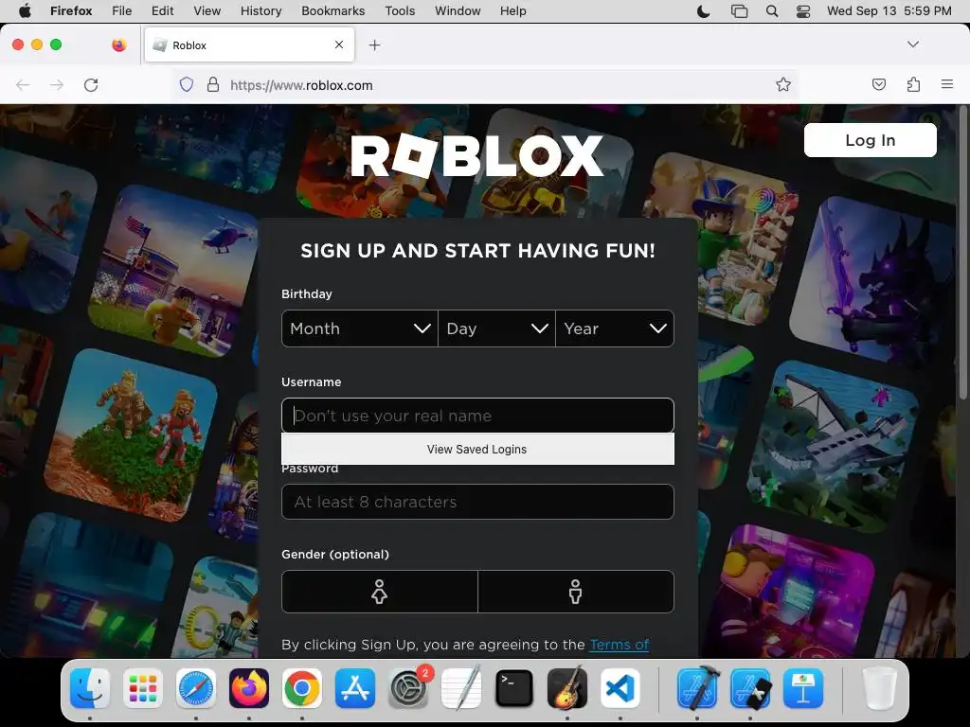Open the Year birthday dropdown

pyautogui.click(x=615, y=328)
